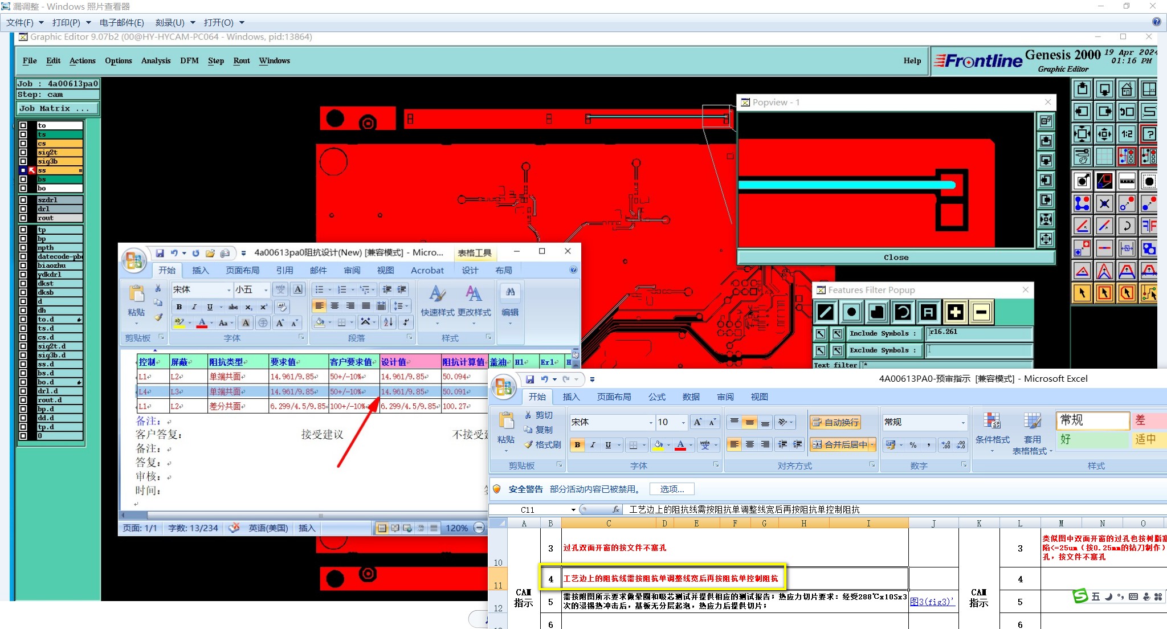
Task: Click the Include Symbols input field
Action: point(979,333)
